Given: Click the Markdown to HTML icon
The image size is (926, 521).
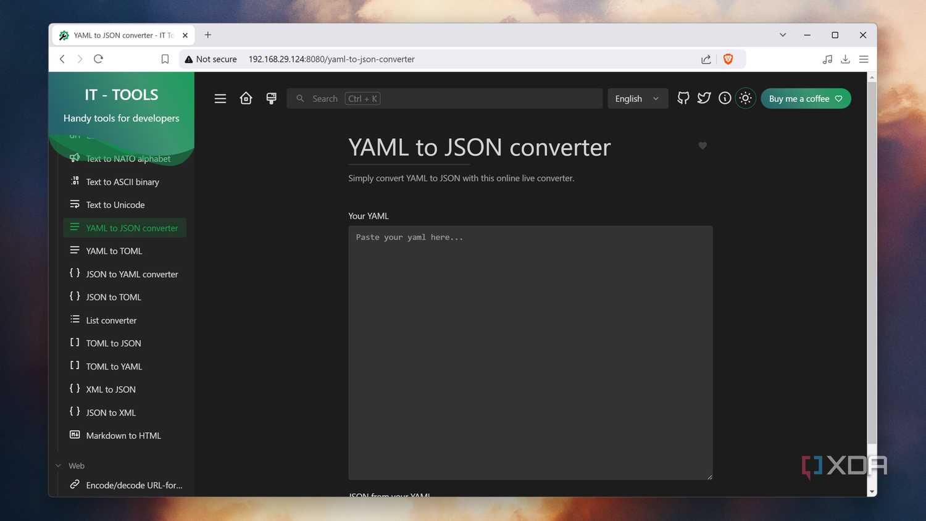Looking at the screenshot, I should 75,435.
